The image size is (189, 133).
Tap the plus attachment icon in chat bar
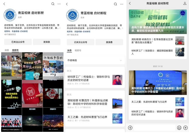coord(185,128)
